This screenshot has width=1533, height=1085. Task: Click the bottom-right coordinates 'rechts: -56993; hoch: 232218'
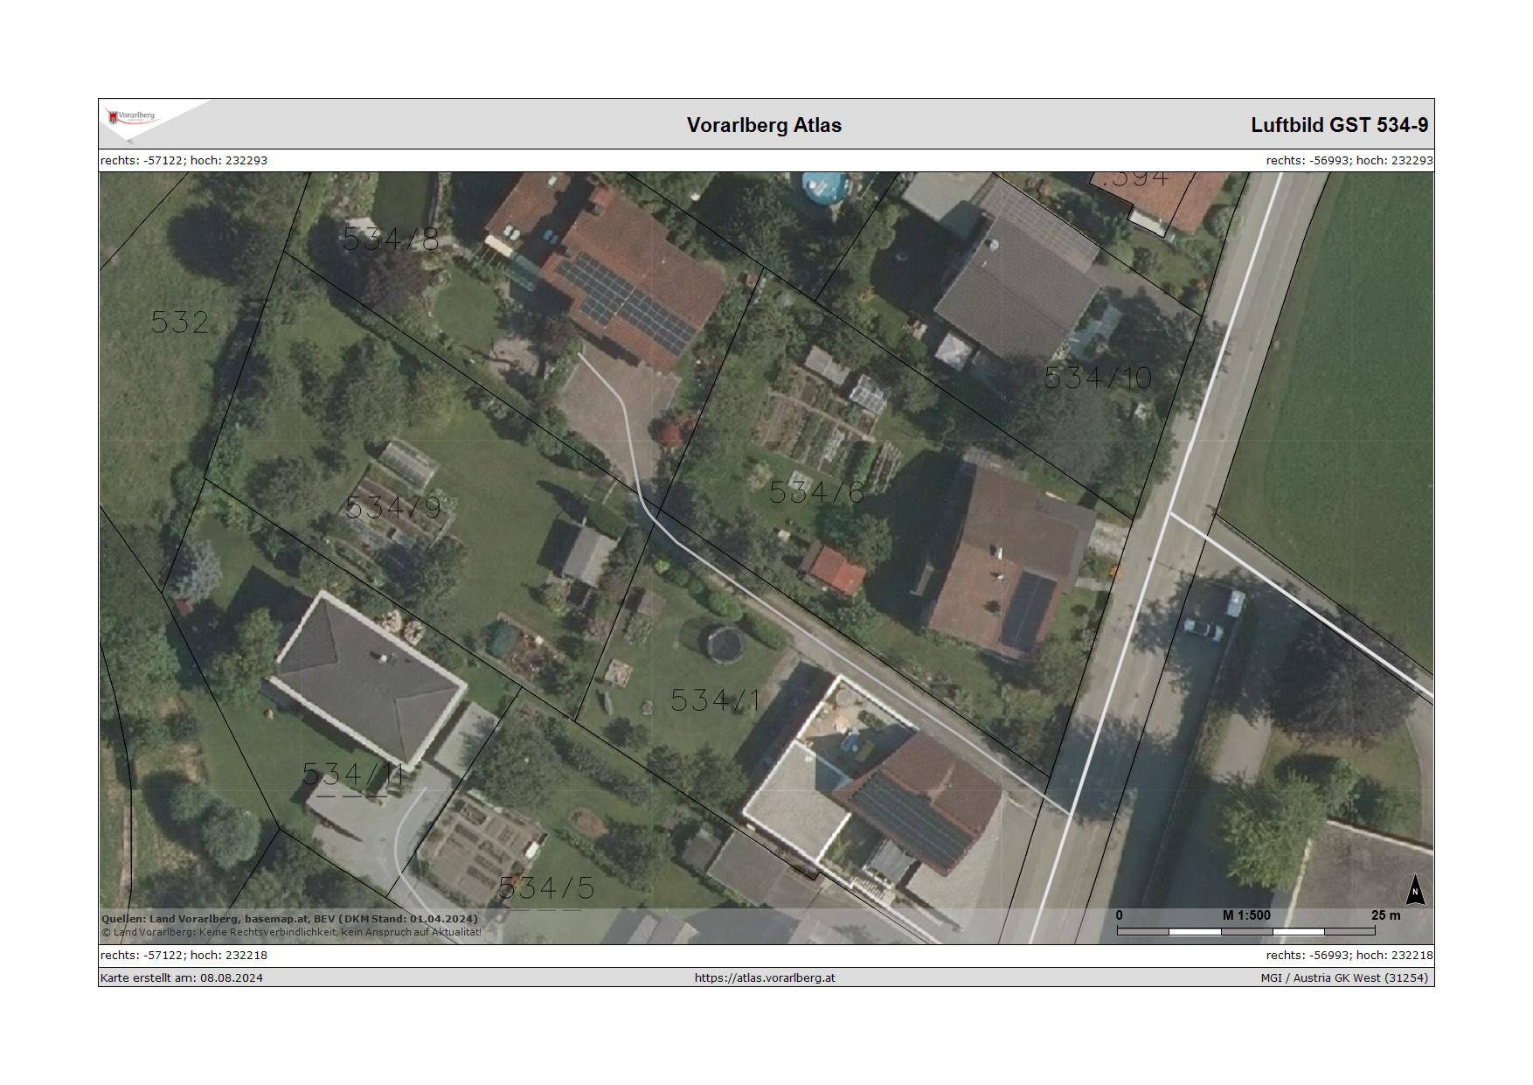[1349, 955]
